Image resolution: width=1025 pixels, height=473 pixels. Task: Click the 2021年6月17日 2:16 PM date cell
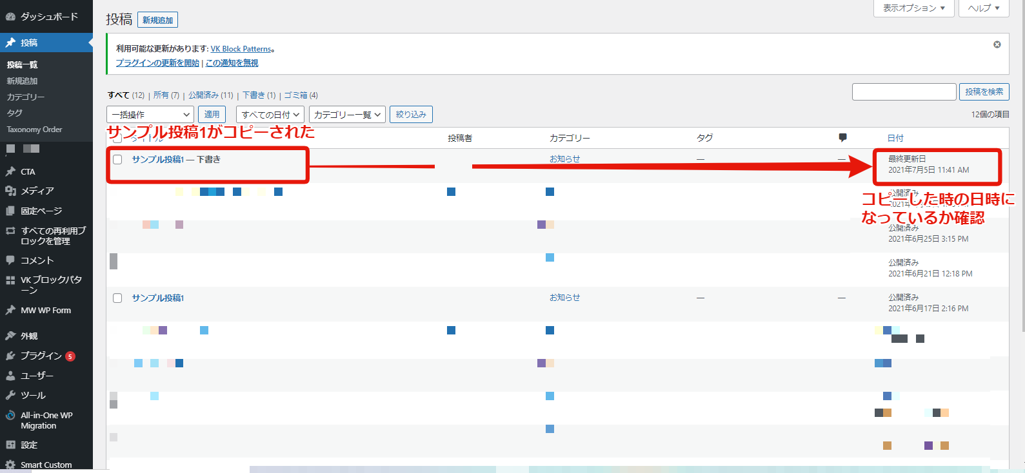coord(928,308)
